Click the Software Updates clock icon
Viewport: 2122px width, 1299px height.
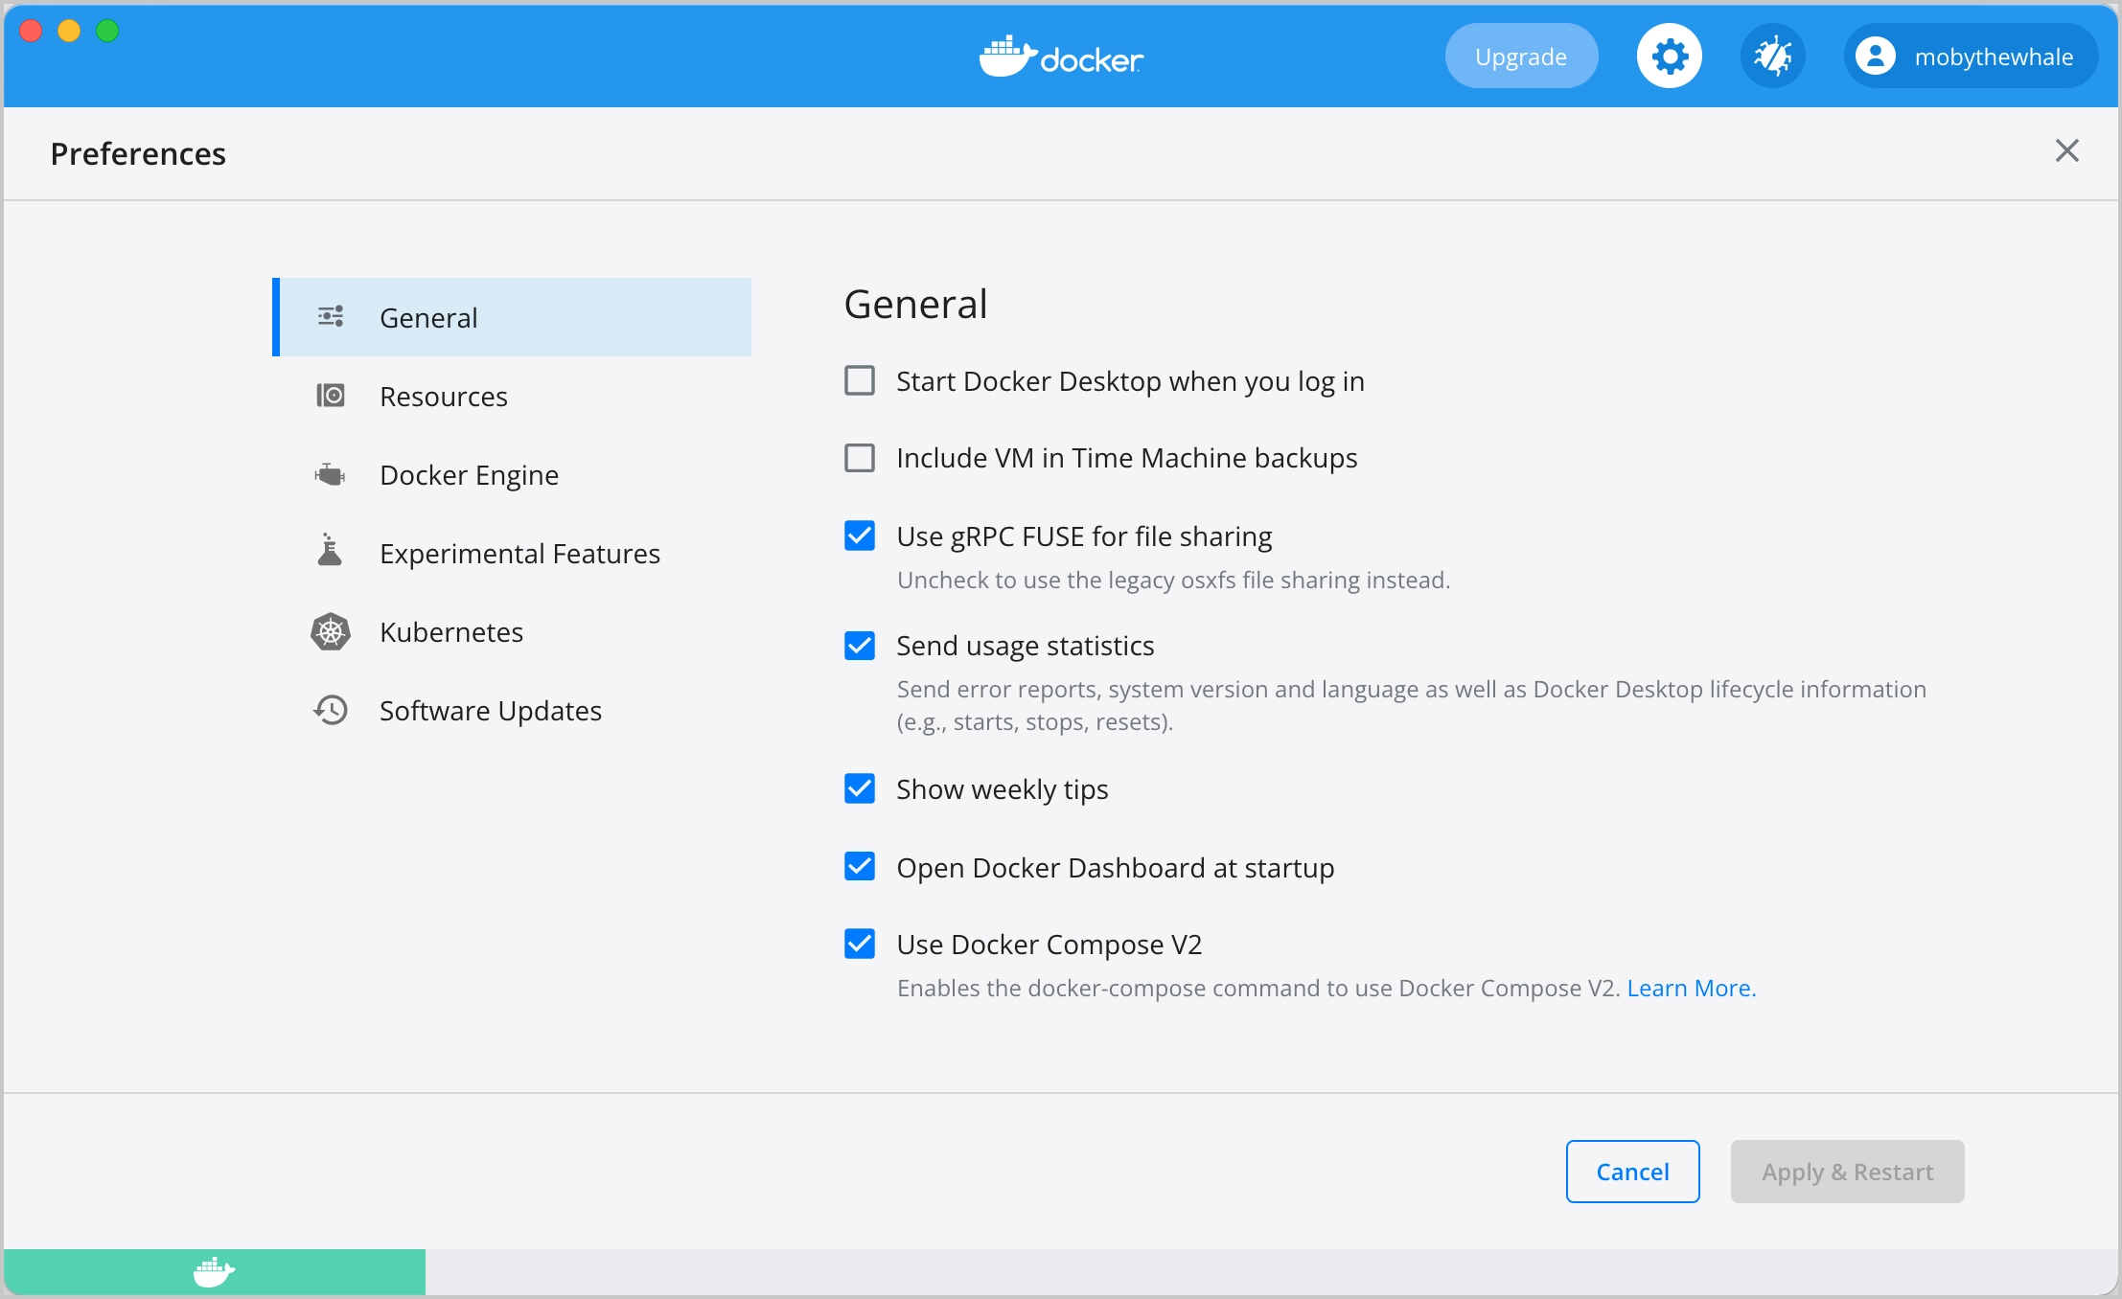coord(331,710)
